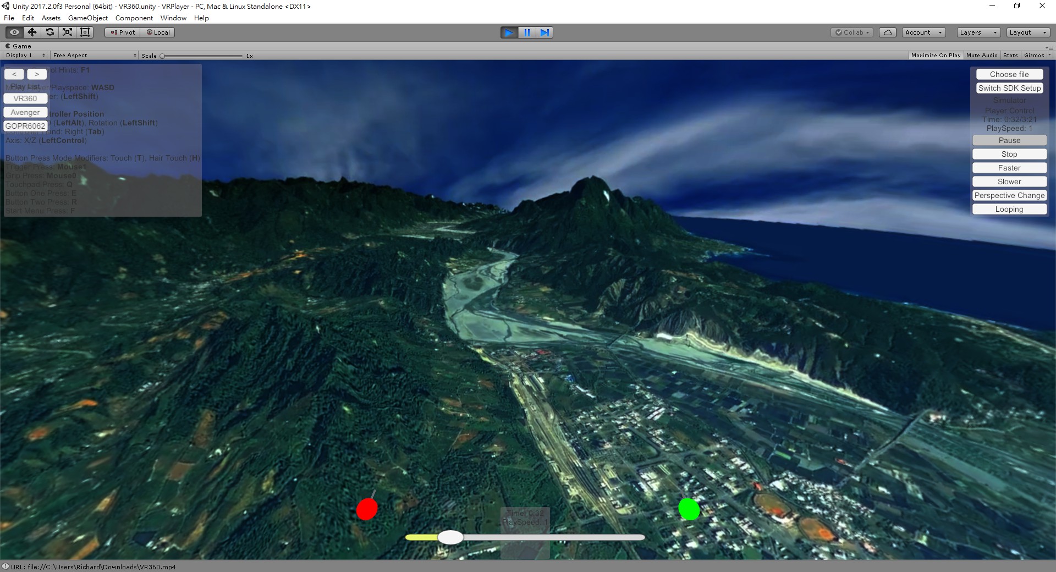Select the Rotate tool
1056x572 pixels.
pos(50,32)
